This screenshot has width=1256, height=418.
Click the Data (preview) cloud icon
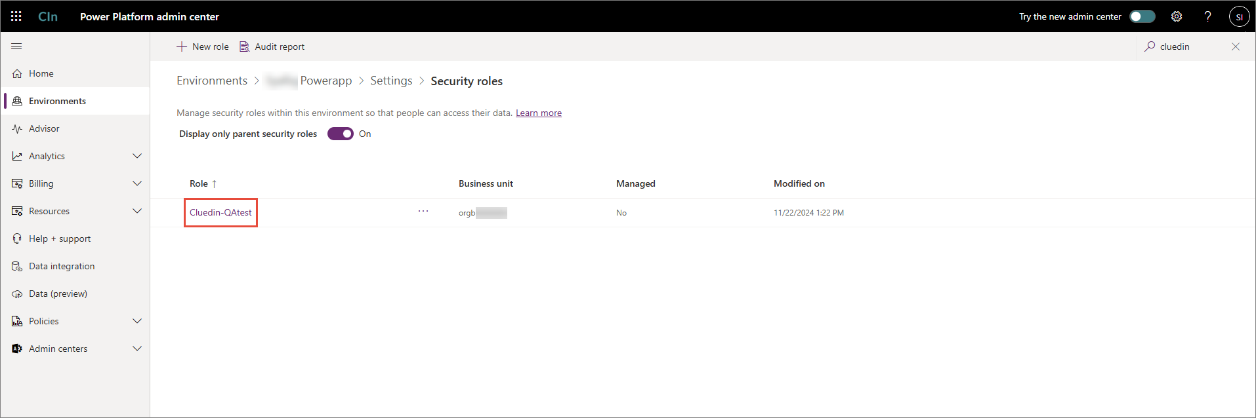click(x=17, y=294)
